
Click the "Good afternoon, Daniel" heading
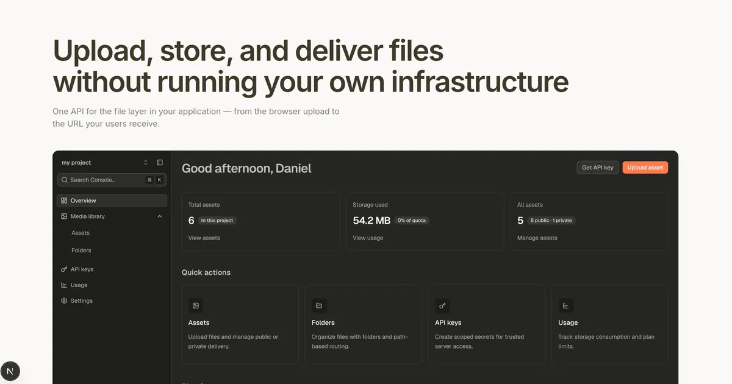(x=246, y=168)
